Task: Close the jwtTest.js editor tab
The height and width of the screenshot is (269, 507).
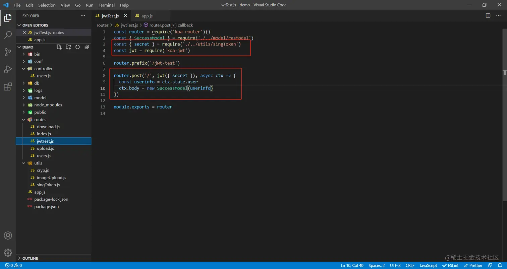Action: coord(125,16)
